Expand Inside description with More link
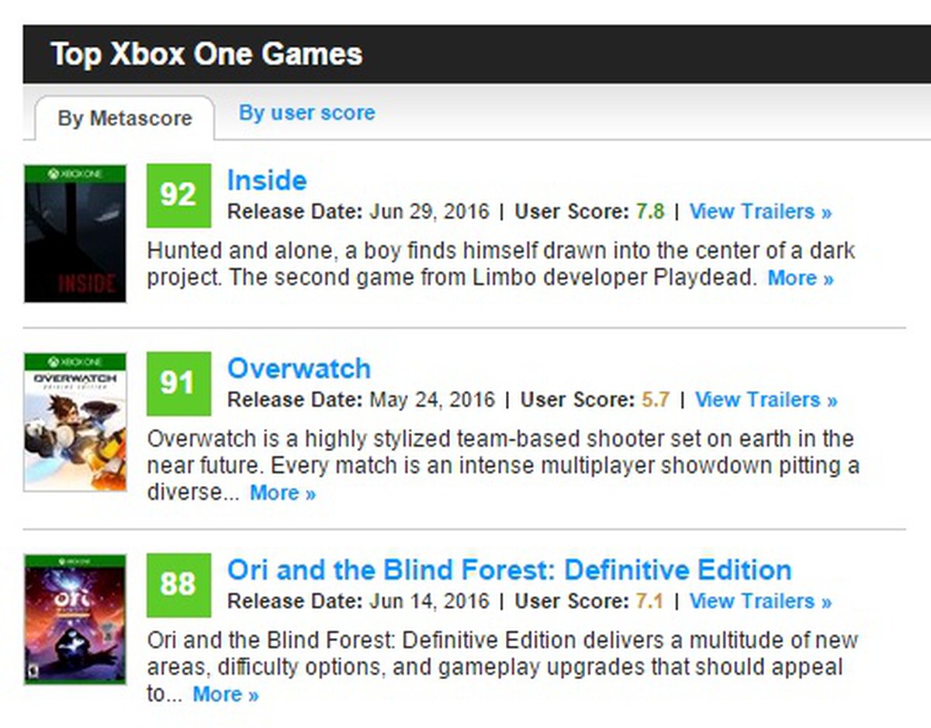Image resolution: width=931 pixels, height=728 pixels. [800, 278]
